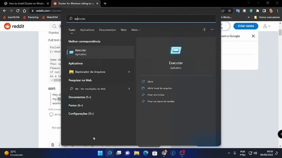Reload the reddit page
This screenshot has width=282, height=158.
point(18,11)
